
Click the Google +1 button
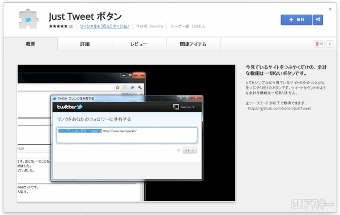(319, 44)
